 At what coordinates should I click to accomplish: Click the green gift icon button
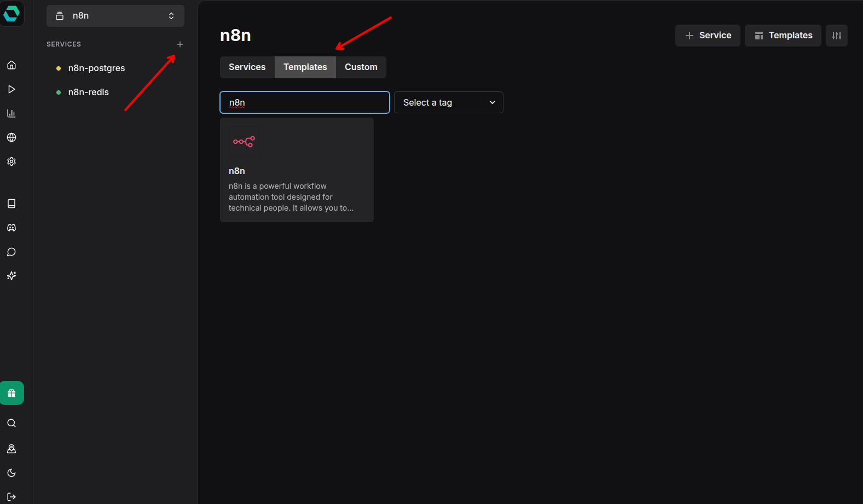point(11,393)
